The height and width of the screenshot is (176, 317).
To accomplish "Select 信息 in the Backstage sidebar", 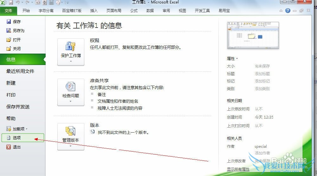I will point(23,59).
